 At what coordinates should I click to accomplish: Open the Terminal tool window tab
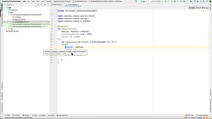(26, 115)
